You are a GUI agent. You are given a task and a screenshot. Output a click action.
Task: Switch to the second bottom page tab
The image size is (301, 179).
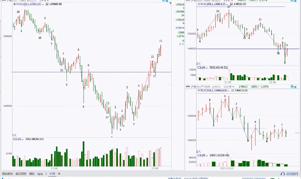21,173
